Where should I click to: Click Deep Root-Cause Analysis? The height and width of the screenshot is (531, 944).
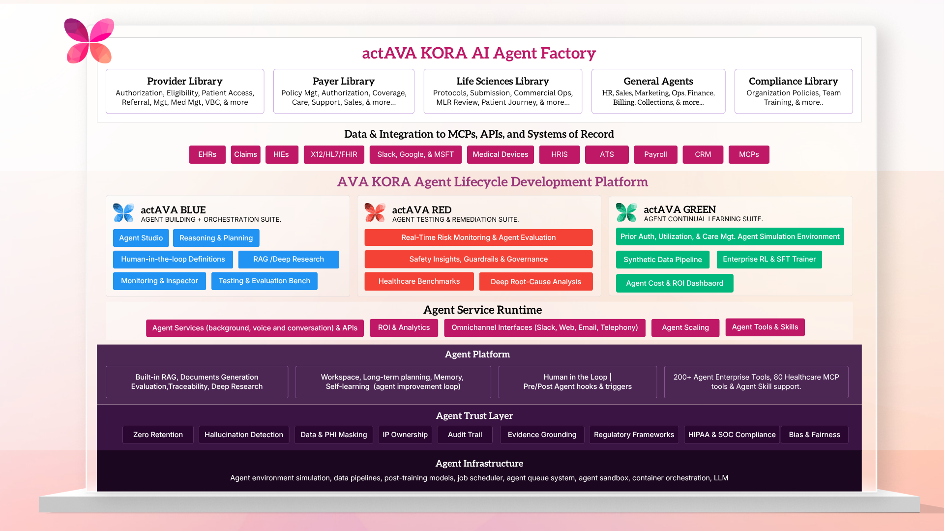coord(535,282)
